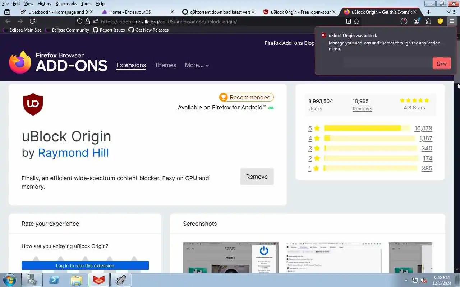Click the 5-star rating bar
Image resolution: width=460 pixels, height=287 pixels.
tap(367, 128)
